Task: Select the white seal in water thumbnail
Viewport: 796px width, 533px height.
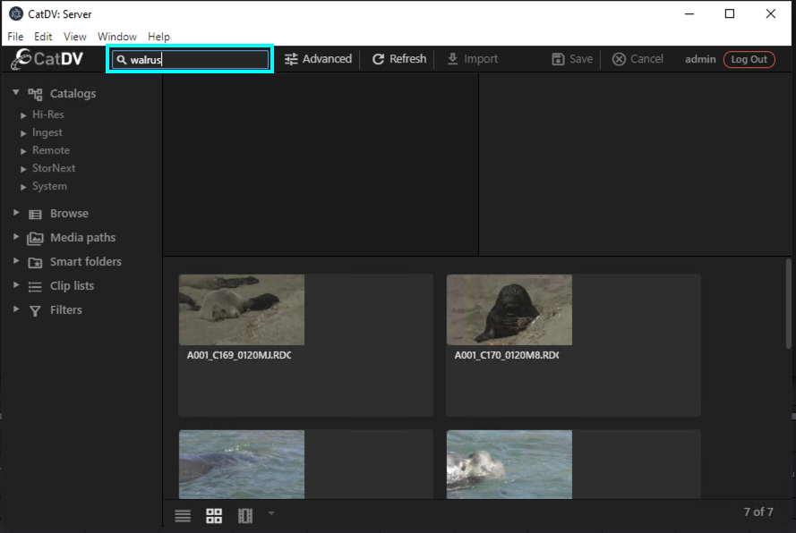Action: (509, 464)
